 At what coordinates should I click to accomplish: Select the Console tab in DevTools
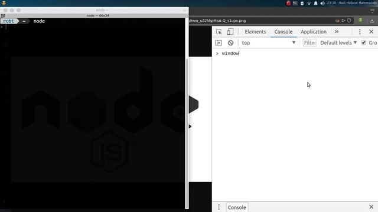pos(283,32)
